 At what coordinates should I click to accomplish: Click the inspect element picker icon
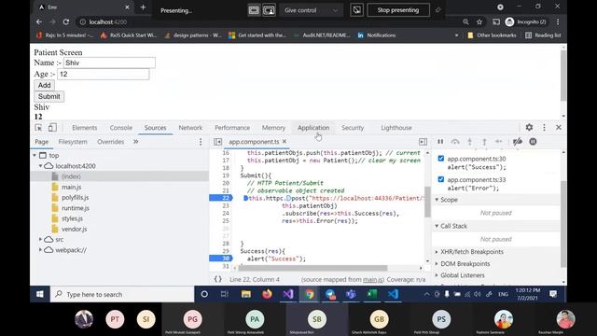click(x=38, y=128)
